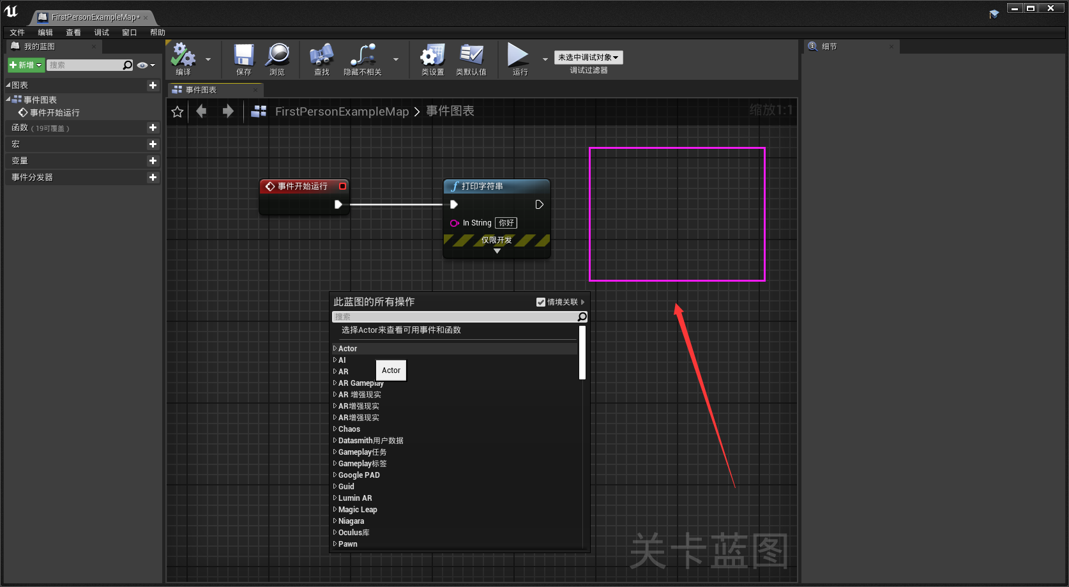1069x587 pixels.
Task: Collapse the 事件图表 tree item
Action: [8, 100]
